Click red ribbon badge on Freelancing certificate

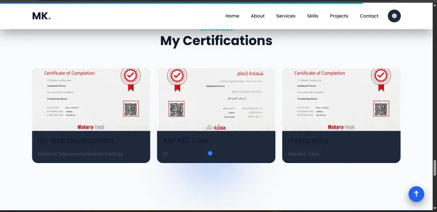tap(381, 79)
